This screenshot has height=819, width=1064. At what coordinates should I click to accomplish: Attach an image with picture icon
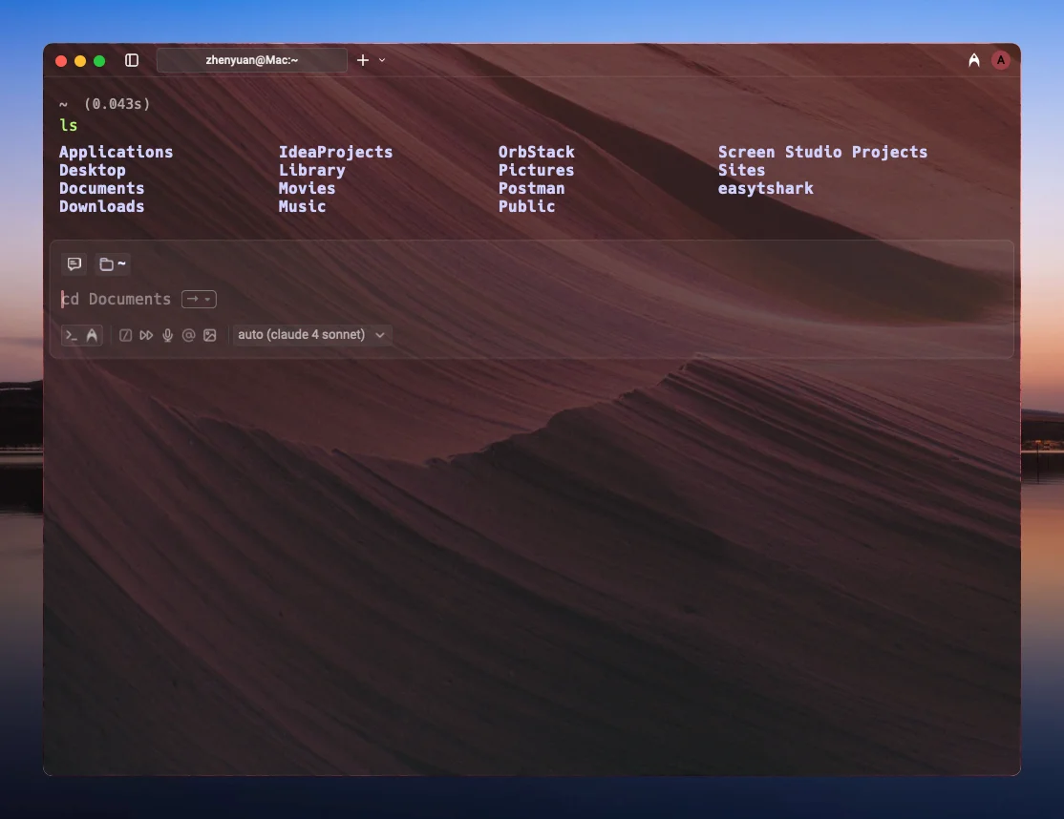[x=210, y=335]
